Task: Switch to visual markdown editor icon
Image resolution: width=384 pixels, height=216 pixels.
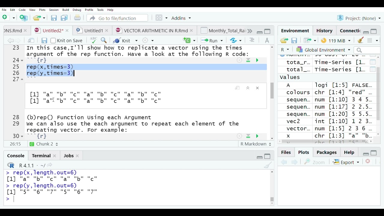Action: [x=267, y=40]
